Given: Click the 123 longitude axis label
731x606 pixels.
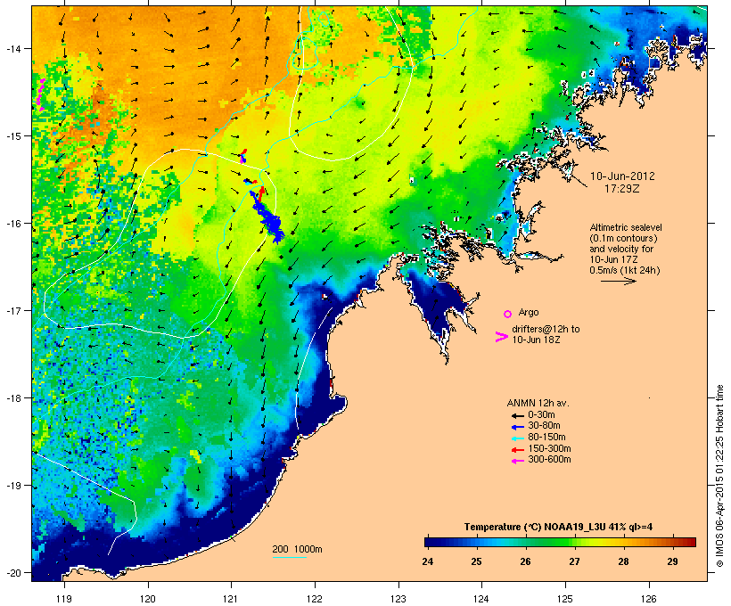Looking at the screenshot, I should [x=398, y=599].
